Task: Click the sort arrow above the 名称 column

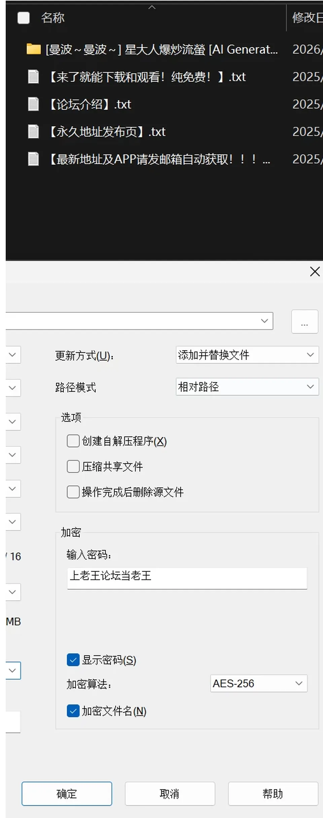Action: pyautogui.click(x=152, y=7)
